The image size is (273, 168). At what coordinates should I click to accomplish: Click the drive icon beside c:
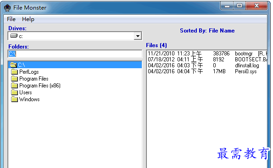(x=14, y=36)
